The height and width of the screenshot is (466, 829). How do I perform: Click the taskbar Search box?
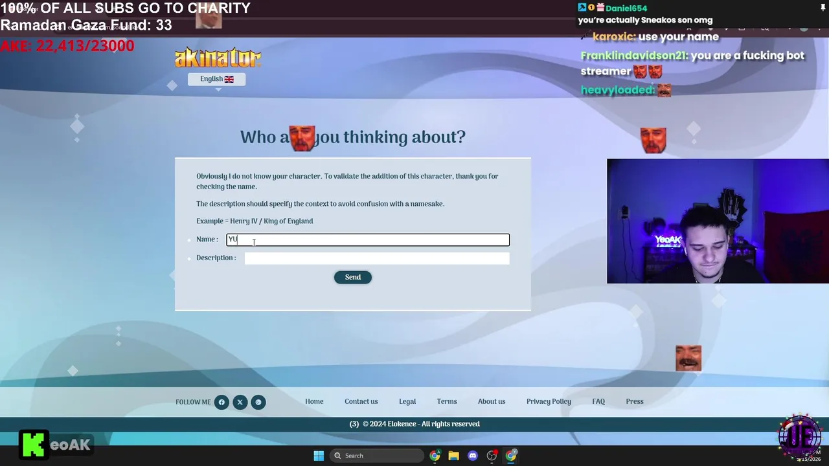377,456
